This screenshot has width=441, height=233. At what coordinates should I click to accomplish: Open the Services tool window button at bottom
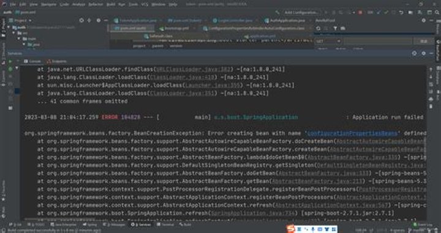pyautogui.click(x=141, y=224)
